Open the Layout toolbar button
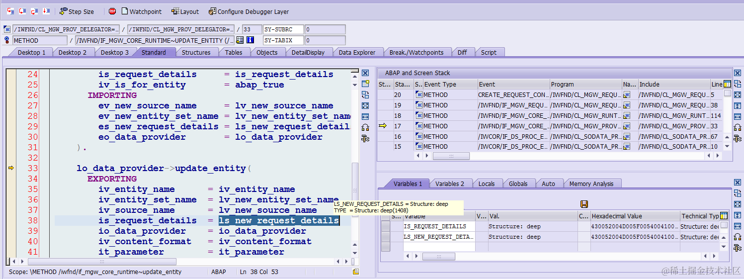The width and height of the screenshot is (744, 279). point(185,11)
